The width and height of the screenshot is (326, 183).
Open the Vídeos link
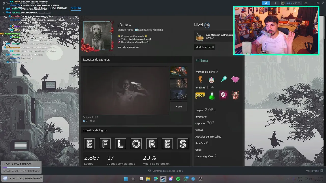[199, 130]
